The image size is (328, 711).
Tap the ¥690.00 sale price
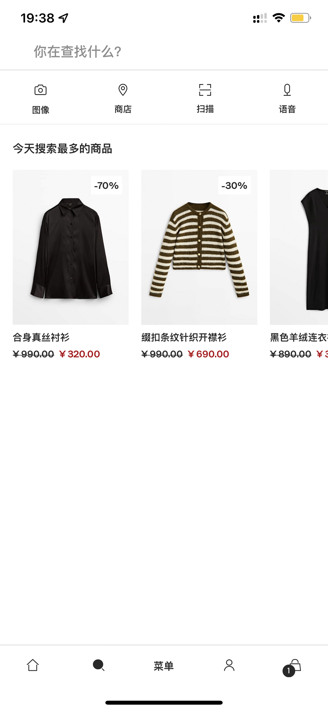(208, 354)
